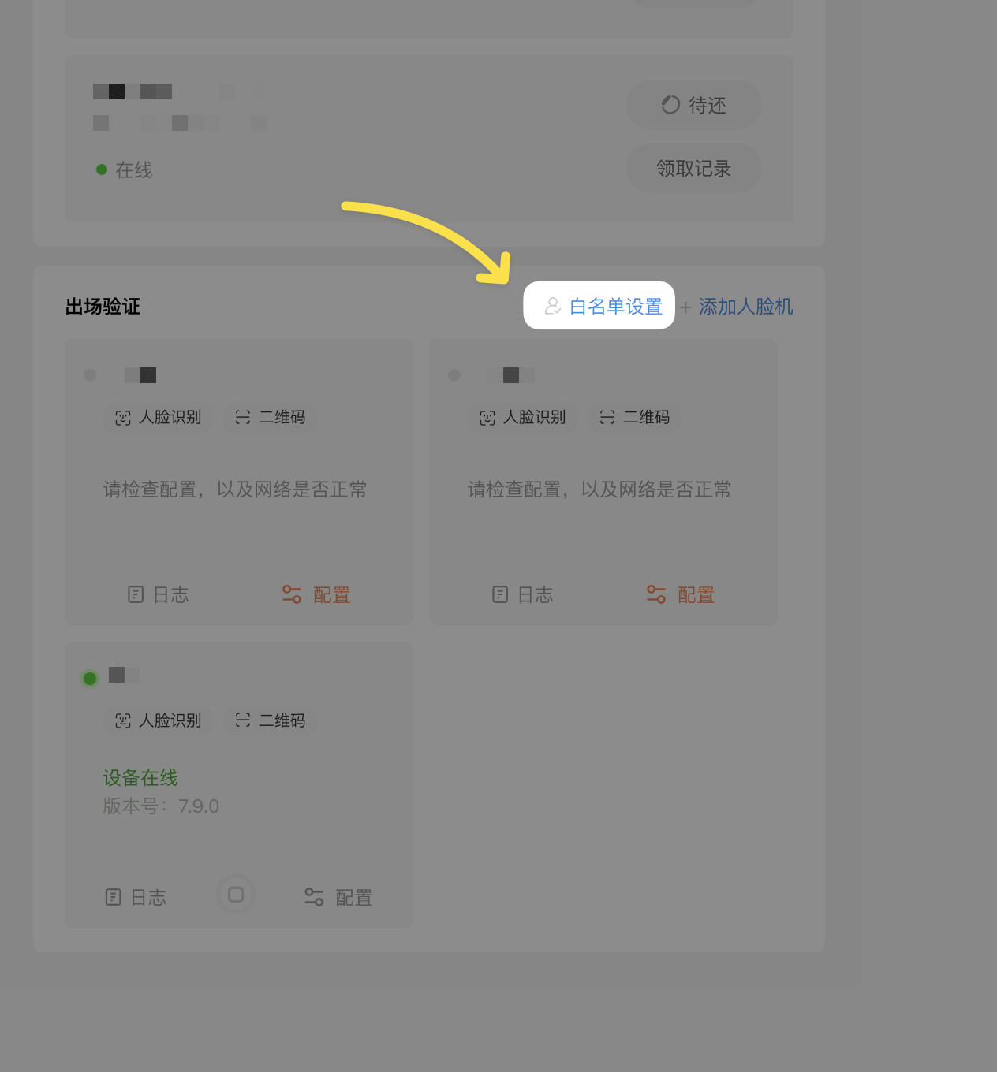Viewport: 997px width, 1072px height.
Task: Select 人脸识别 tag in the right offline card
Action: [x=523, y=417]
